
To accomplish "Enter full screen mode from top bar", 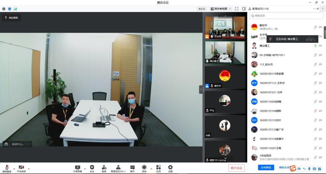I will [237, 9].
